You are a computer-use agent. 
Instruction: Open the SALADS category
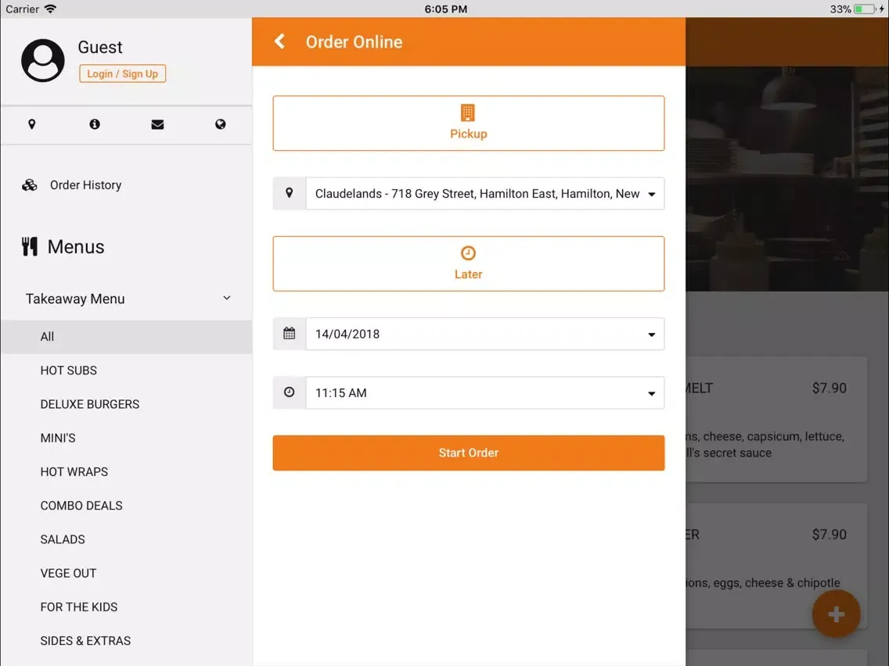point(127,539)
